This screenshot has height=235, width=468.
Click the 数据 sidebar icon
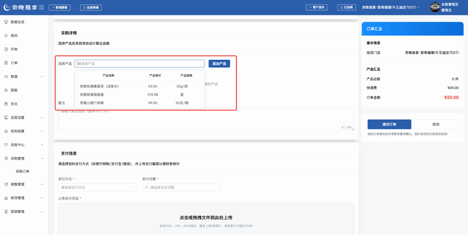tap(6, 77)
